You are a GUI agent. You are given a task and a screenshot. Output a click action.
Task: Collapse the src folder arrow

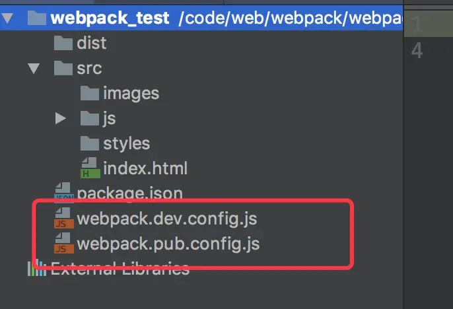click(34, 69)
